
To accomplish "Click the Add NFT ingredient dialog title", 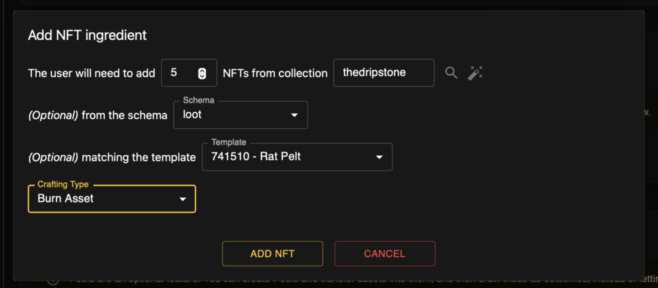I will [87, 35].
